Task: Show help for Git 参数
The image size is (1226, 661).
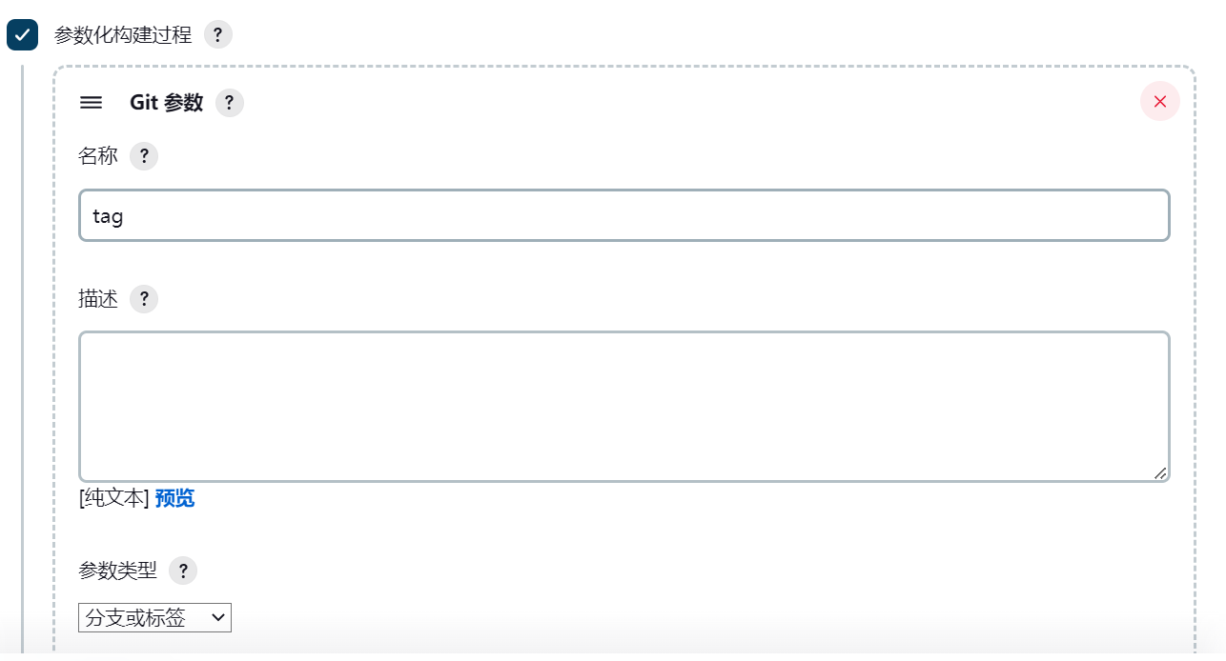Action: (x=230, y=103)
